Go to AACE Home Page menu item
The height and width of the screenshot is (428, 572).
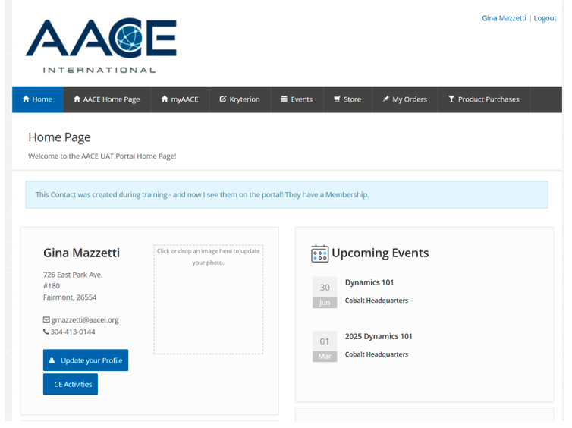(107, 99)
